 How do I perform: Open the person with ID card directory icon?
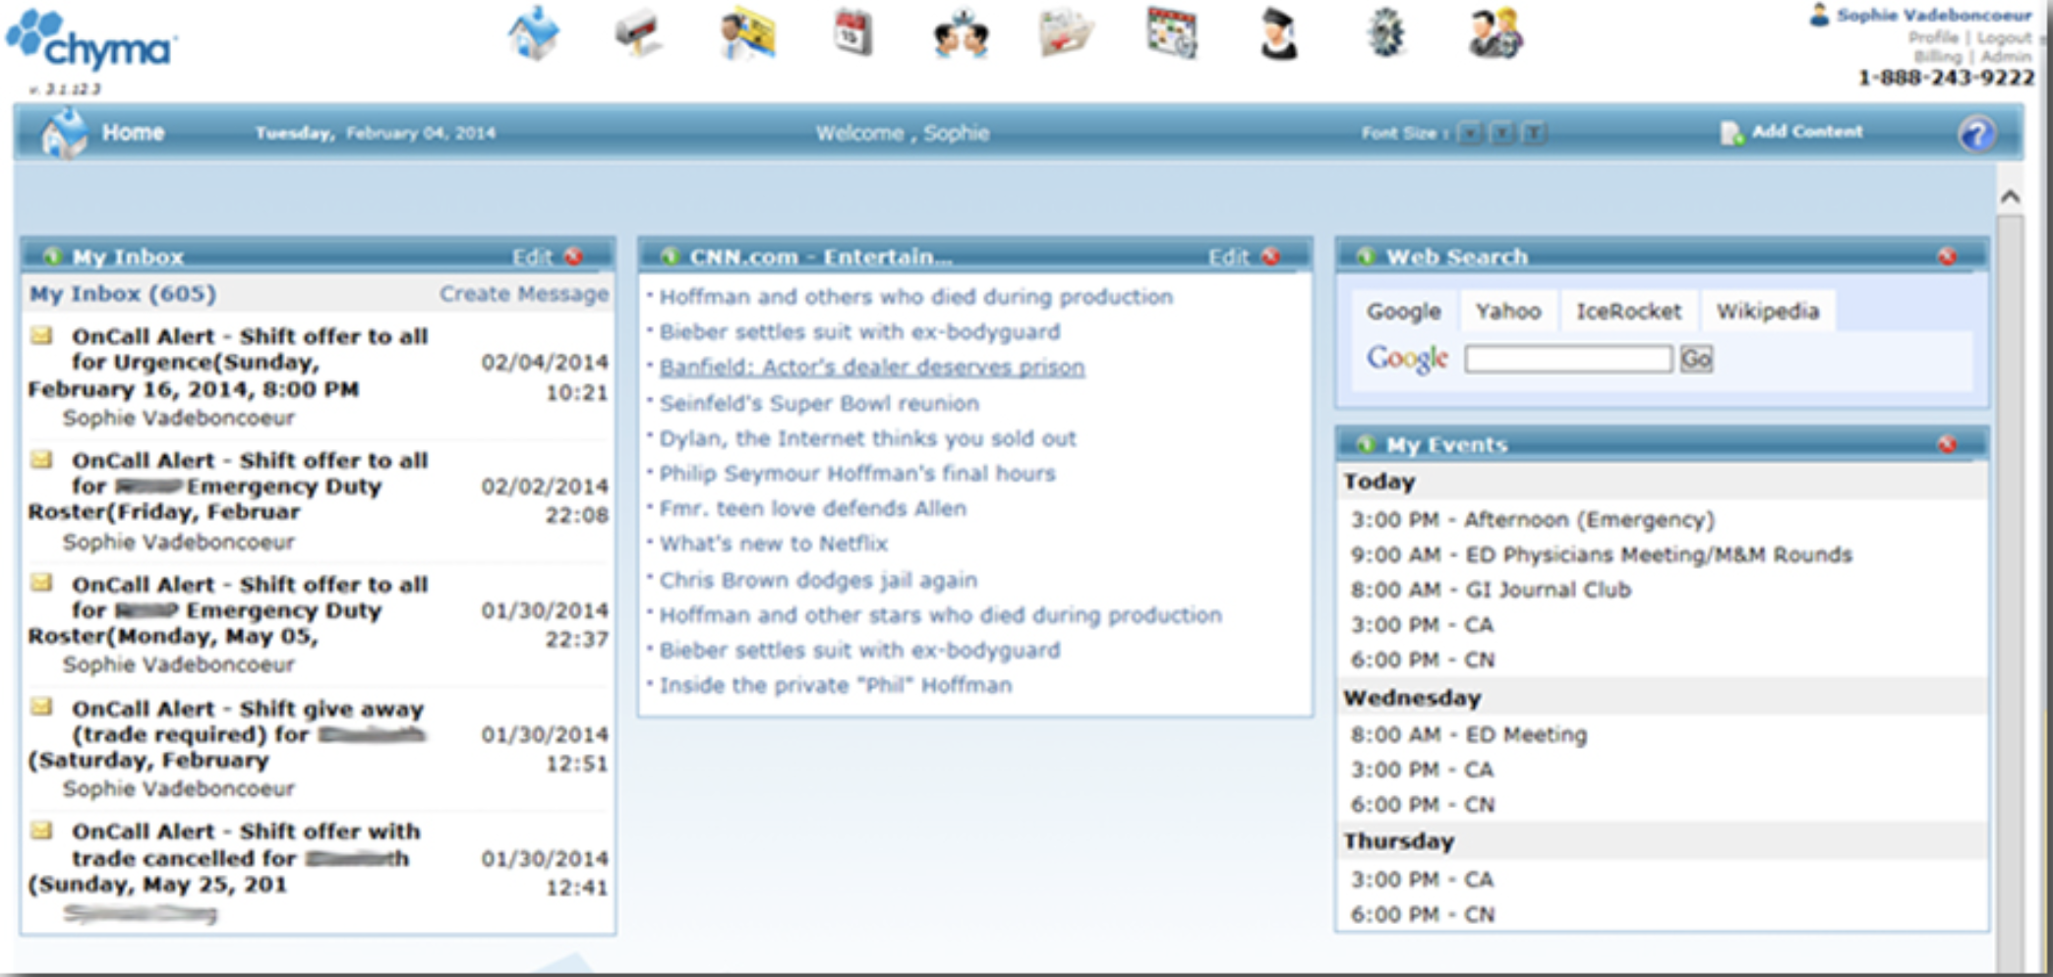point(746,34)
